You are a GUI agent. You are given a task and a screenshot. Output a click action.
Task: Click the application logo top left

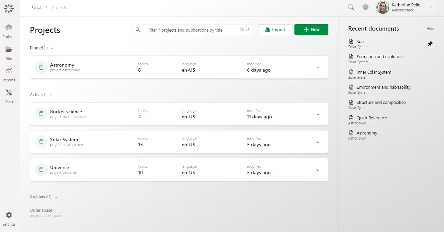click(x=9, y=8)
